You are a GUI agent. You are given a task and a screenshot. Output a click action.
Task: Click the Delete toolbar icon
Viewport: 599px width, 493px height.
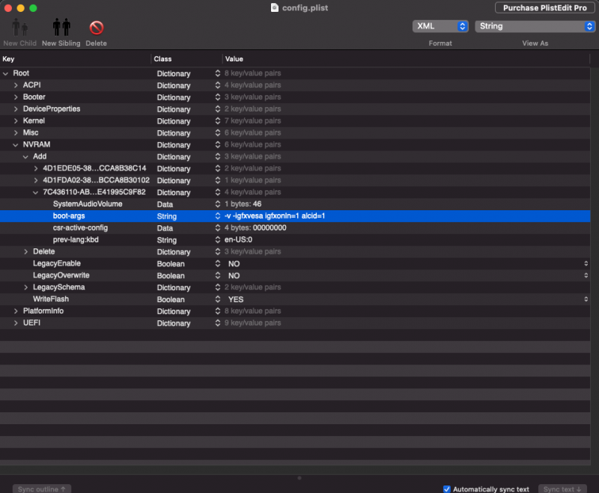[97, 28]
